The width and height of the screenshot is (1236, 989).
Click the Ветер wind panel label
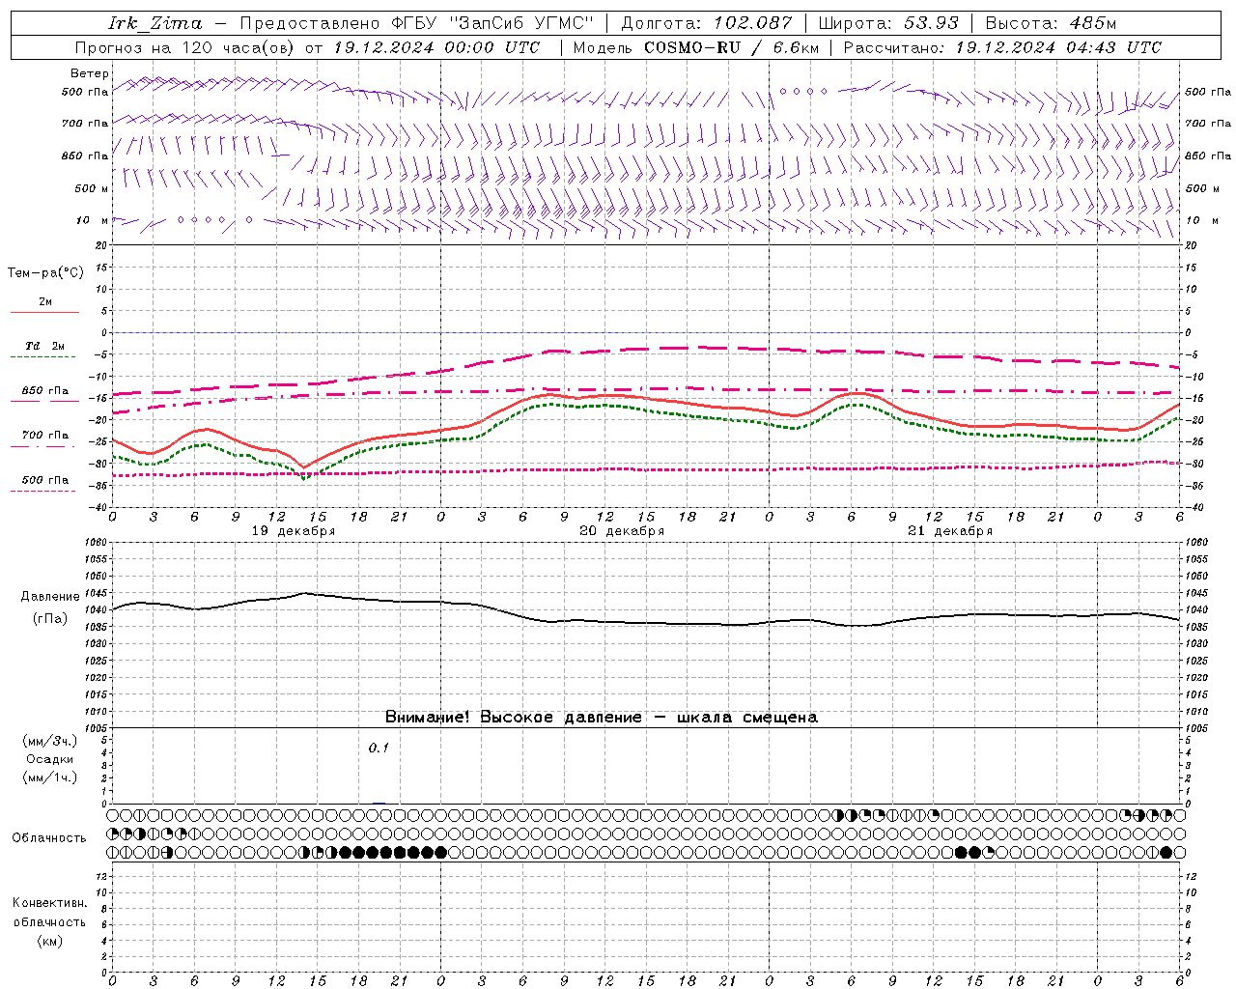pos(90,73)
